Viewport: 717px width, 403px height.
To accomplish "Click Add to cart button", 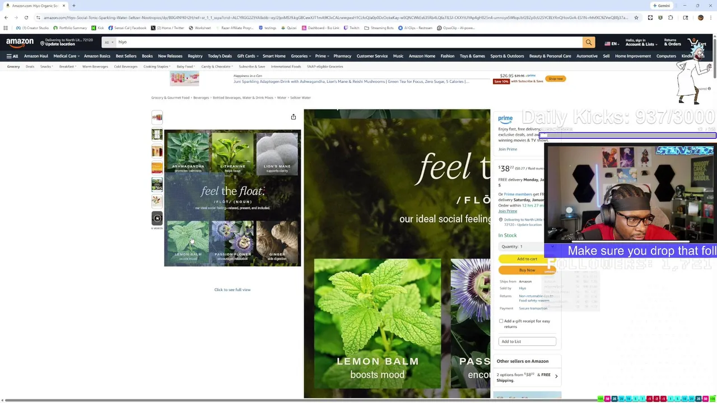I will [x=527, y=259].
